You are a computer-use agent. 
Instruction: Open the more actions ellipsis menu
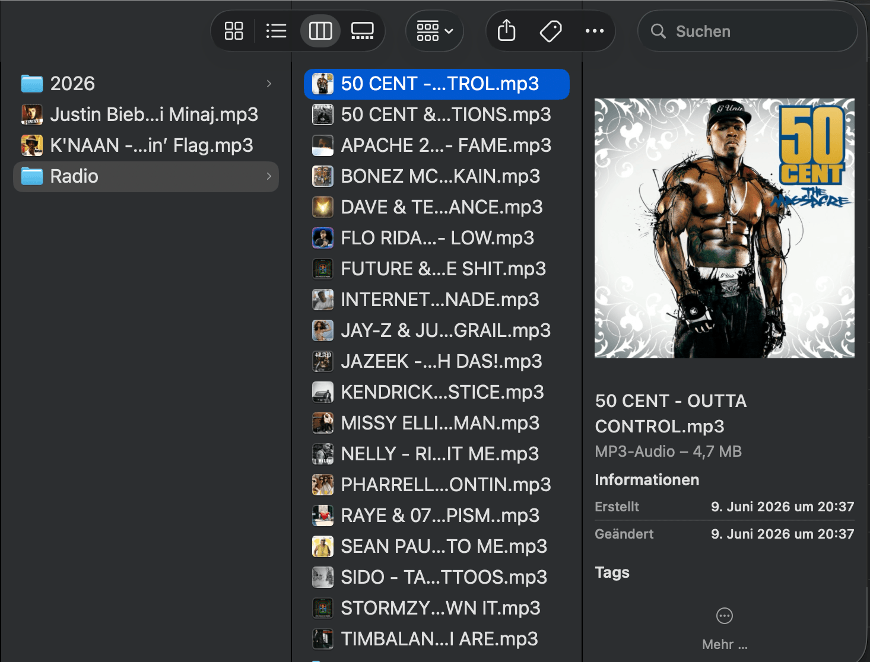click(x=594, y=31)
